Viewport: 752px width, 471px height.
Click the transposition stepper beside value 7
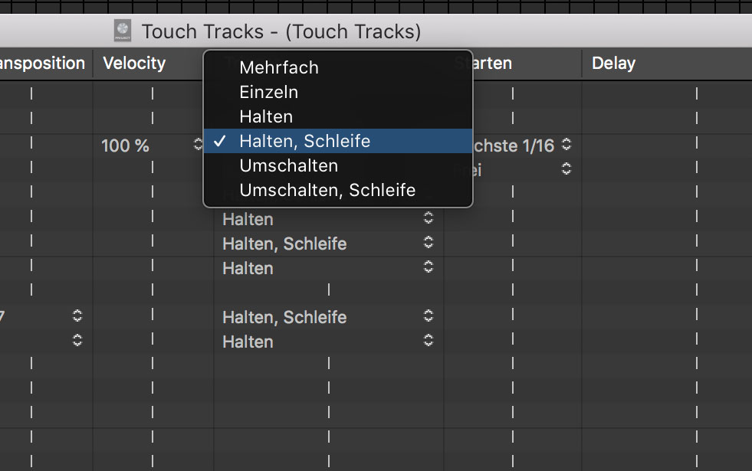tap(77, 316)
